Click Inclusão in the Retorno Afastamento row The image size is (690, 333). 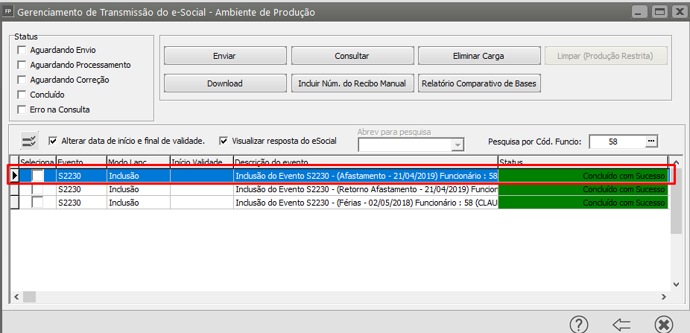[x=138, y=189]
